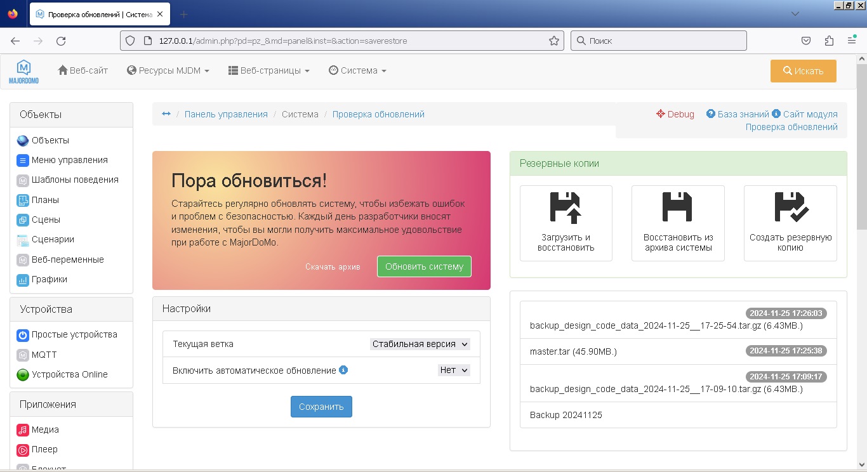This screenshot has width=867, height=472.
Task: Click the bookmark star icon in address bar
Action: point(554,41)
